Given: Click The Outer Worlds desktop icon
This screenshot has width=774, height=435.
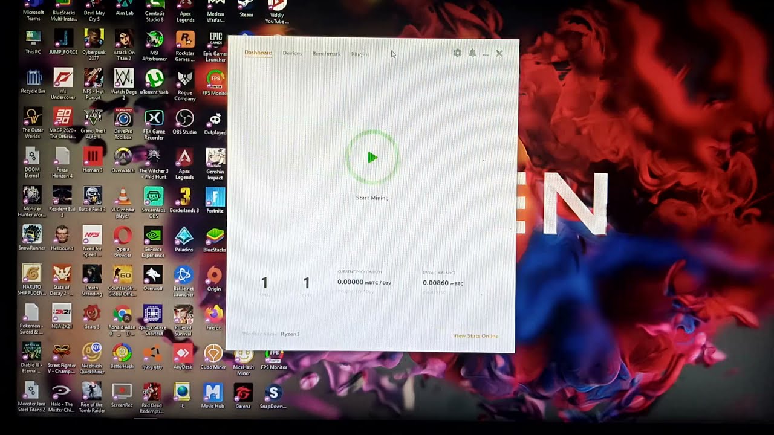Looking at the screenshot, I should [x=33, y=123].
